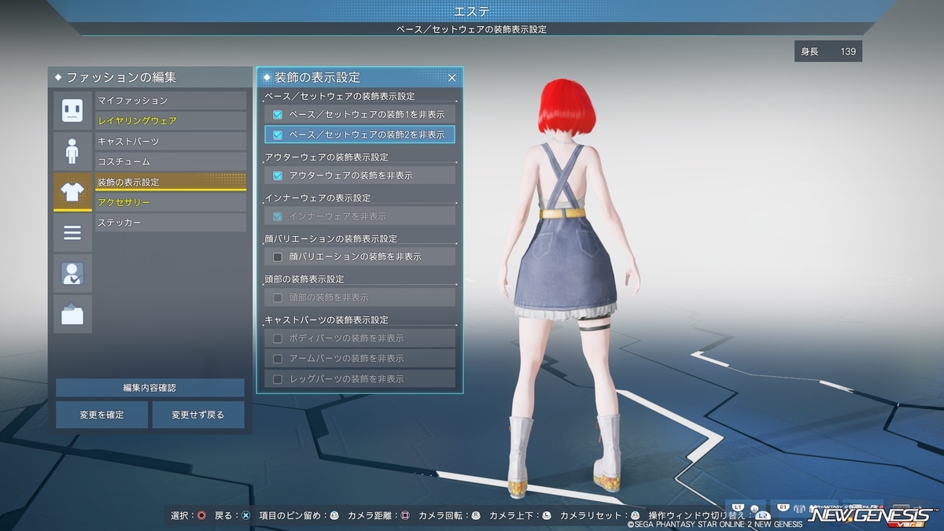The image size is (944, 531).
Task: Open レイヤリングウェア menu item
Action: [171, 121]
